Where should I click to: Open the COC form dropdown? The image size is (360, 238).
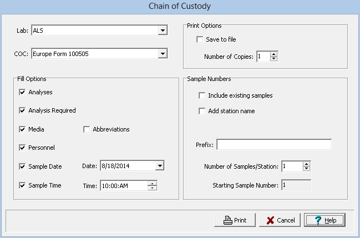click(x=163, y=54)
